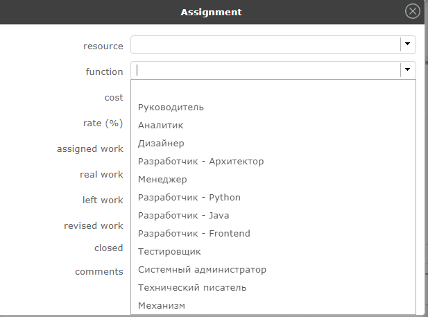Select Тестировщик as the function

click(x=169, y=252)
